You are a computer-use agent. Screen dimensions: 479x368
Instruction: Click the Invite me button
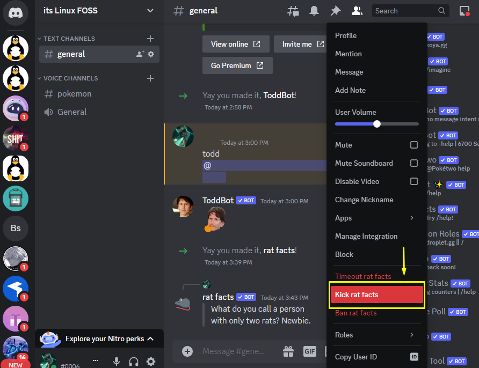300,44
